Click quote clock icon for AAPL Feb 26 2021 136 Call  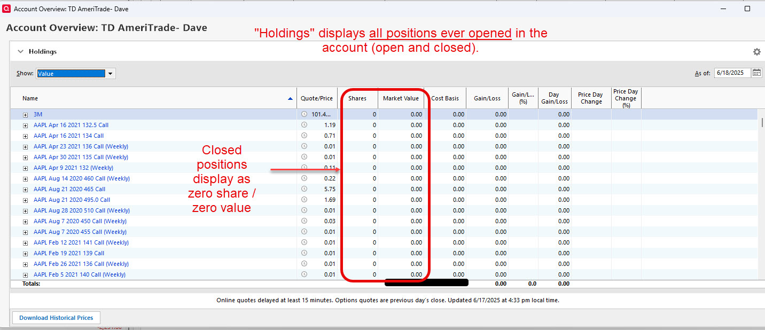(x=305, y=264)
